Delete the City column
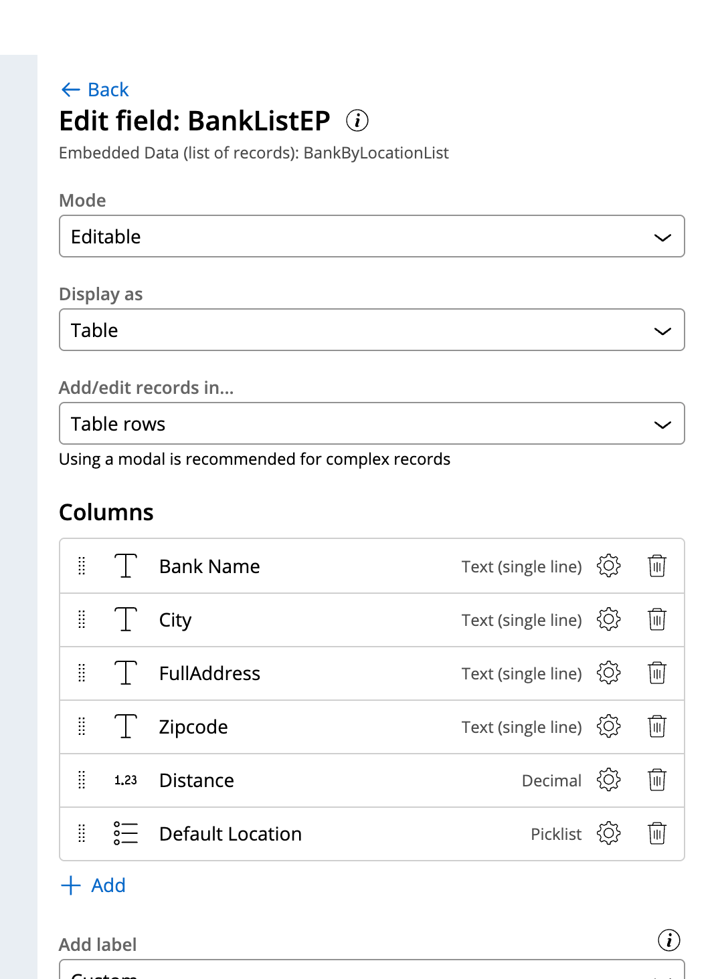Screen dimensions: 716x979 [x=657, y=619]
